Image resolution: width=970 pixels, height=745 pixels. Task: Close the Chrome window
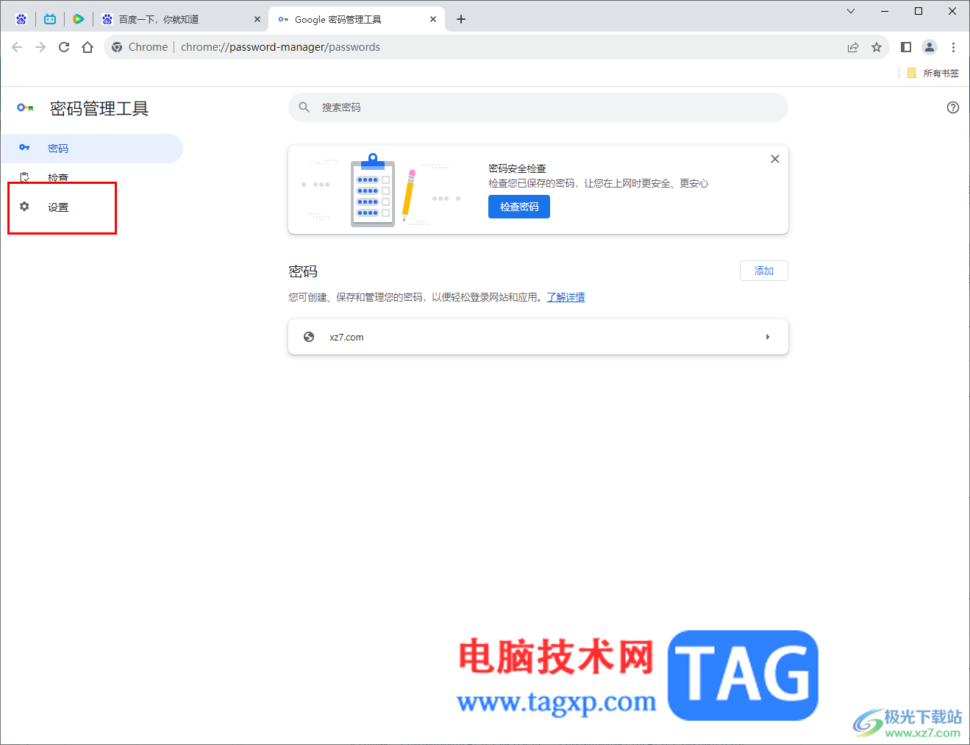pyautogui.click(x=952, y=11)
